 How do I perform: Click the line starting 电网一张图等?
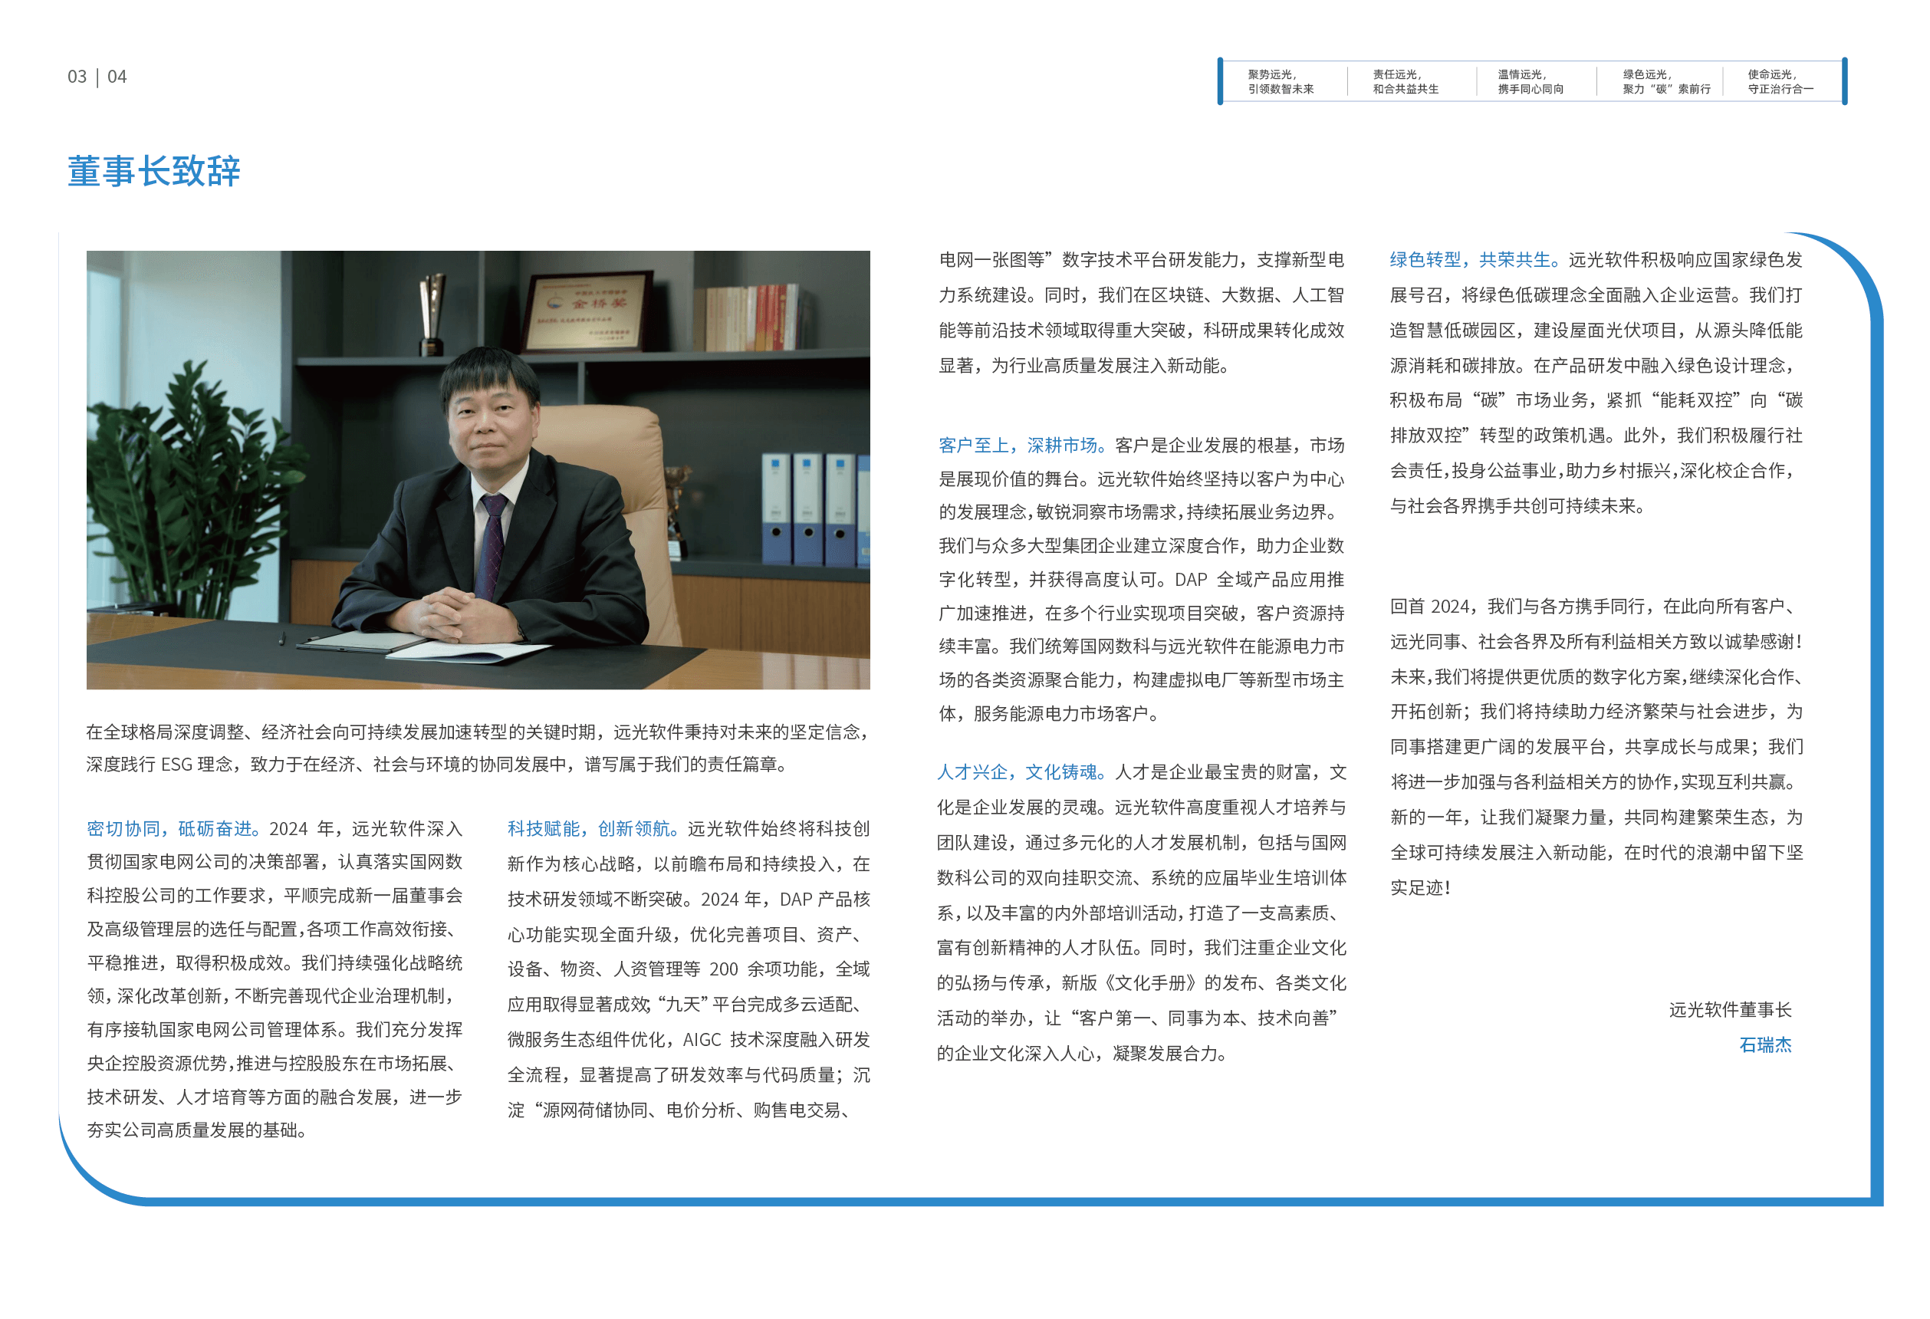1141,259
